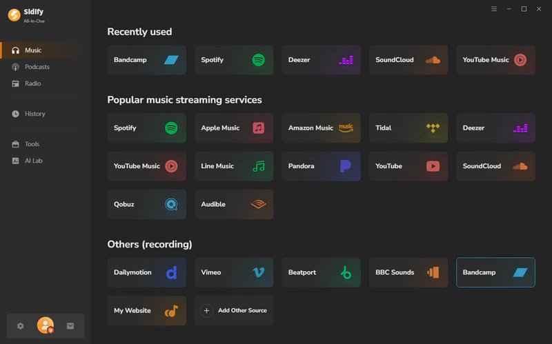Click the Sidify logo icon

(14, 14)
